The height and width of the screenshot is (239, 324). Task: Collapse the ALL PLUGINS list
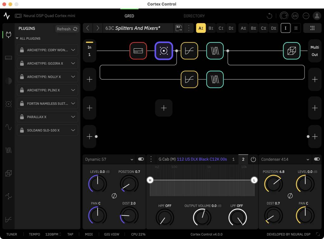click(x=17, y=39)
